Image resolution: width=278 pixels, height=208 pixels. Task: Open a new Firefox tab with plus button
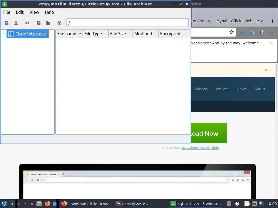coord(273,21)
